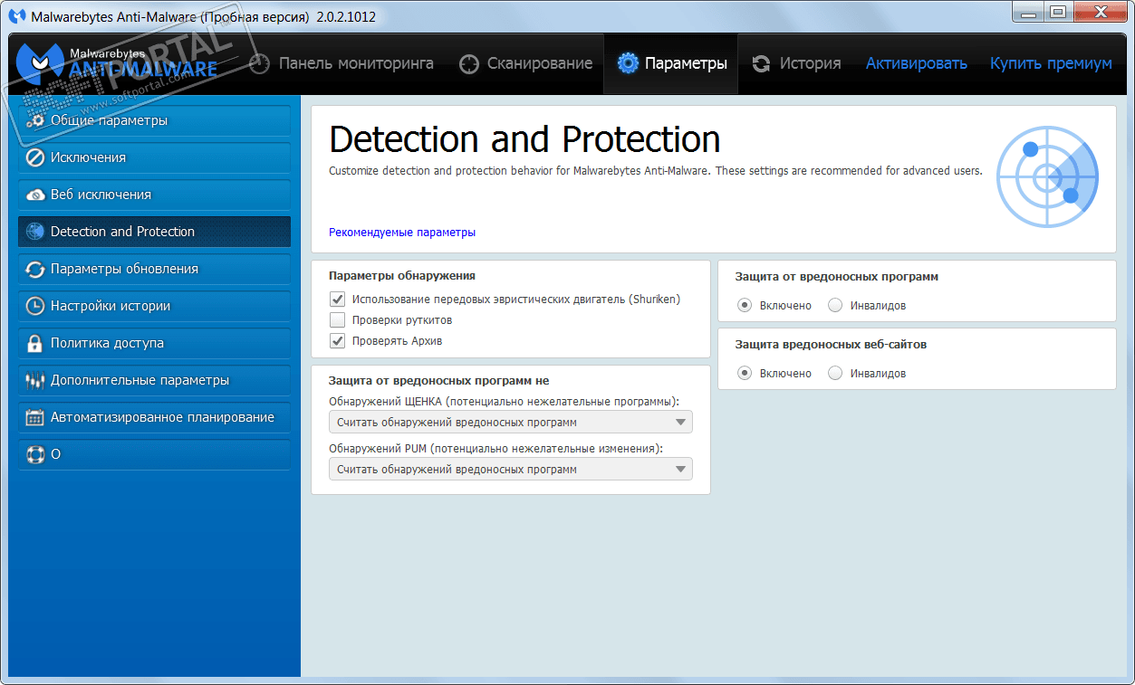1135x685 pixels.
Task: Uncheck the Проверять Архив option
Action: coord(337,340)
